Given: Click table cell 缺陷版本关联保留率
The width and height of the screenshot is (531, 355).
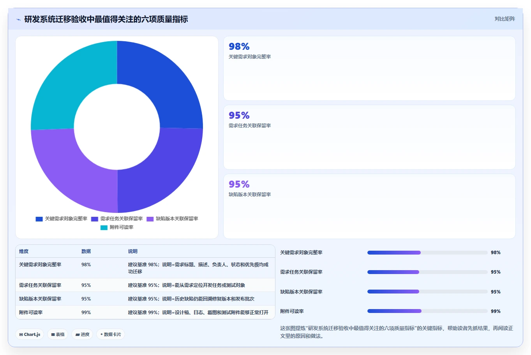Looking at the screenshot, I should (40, 299).
